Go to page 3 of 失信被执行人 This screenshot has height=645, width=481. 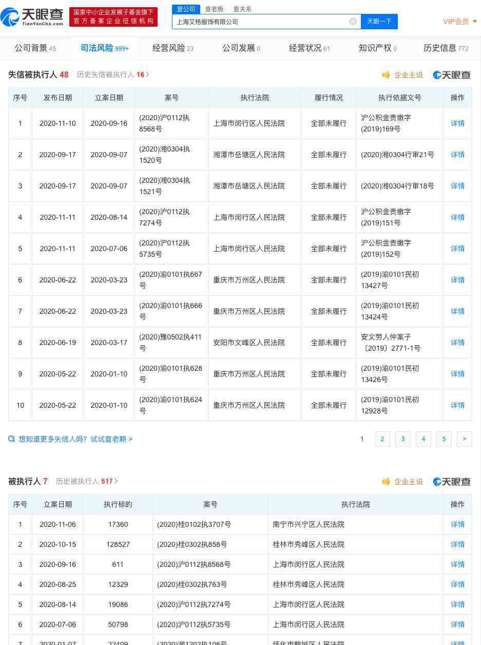click(x=402, y=439)
